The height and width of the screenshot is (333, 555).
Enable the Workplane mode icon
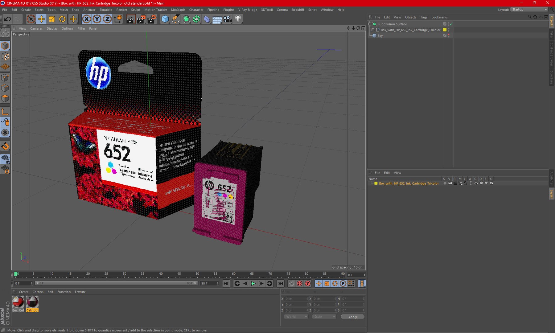pos(5,67)
